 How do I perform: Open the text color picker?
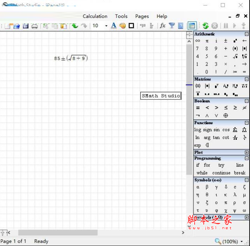[113, 26]
